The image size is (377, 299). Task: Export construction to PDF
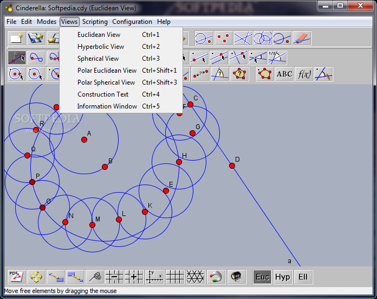point(17,277)
